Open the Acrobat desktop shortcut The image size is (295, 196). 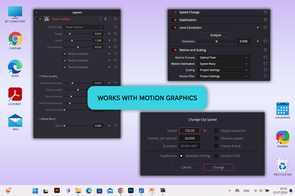[15, 96]
